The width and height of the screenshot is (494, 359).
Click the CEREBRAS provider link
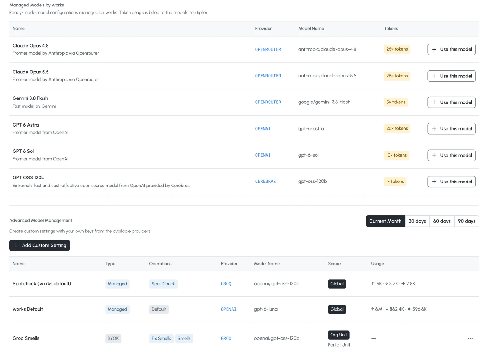(x=266, y=182)
